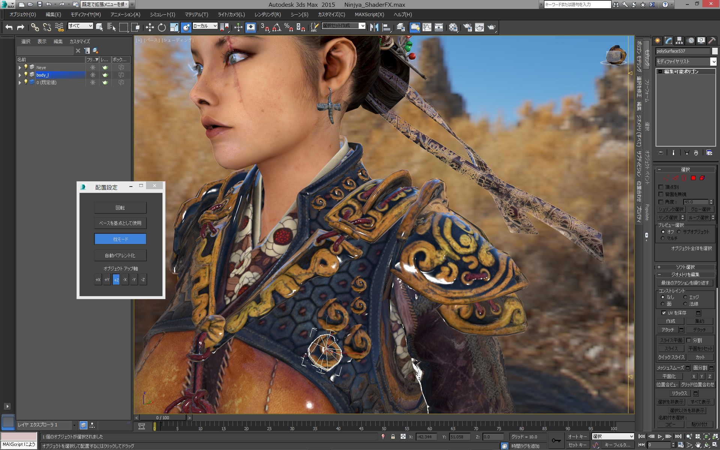Switch to the Hierarchy command panel tab
This screenshot has width=720, height=450.
pyautogui.click(x=679, y=41)
